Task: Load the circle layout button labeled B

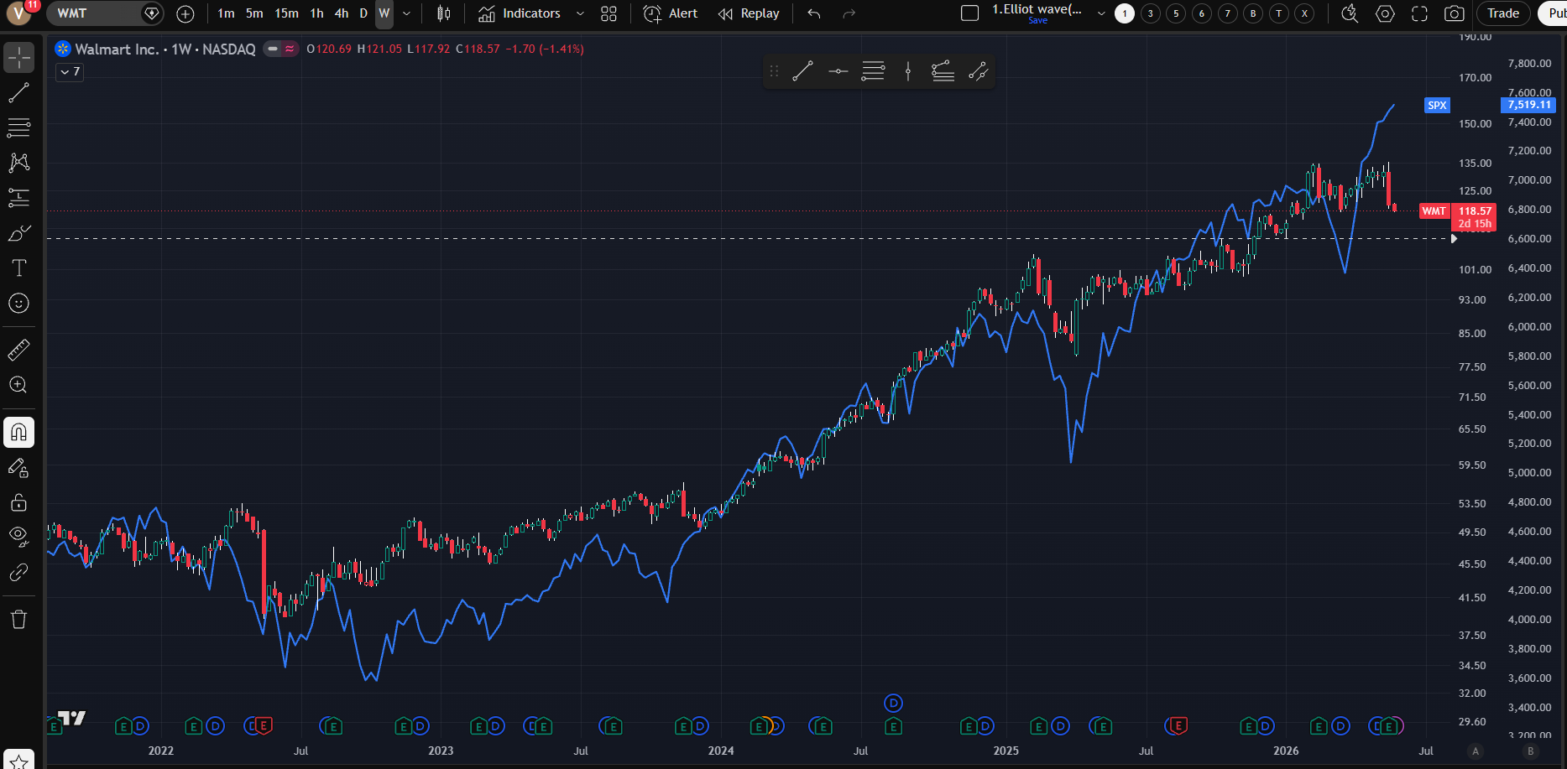Action: (1253, 13)
